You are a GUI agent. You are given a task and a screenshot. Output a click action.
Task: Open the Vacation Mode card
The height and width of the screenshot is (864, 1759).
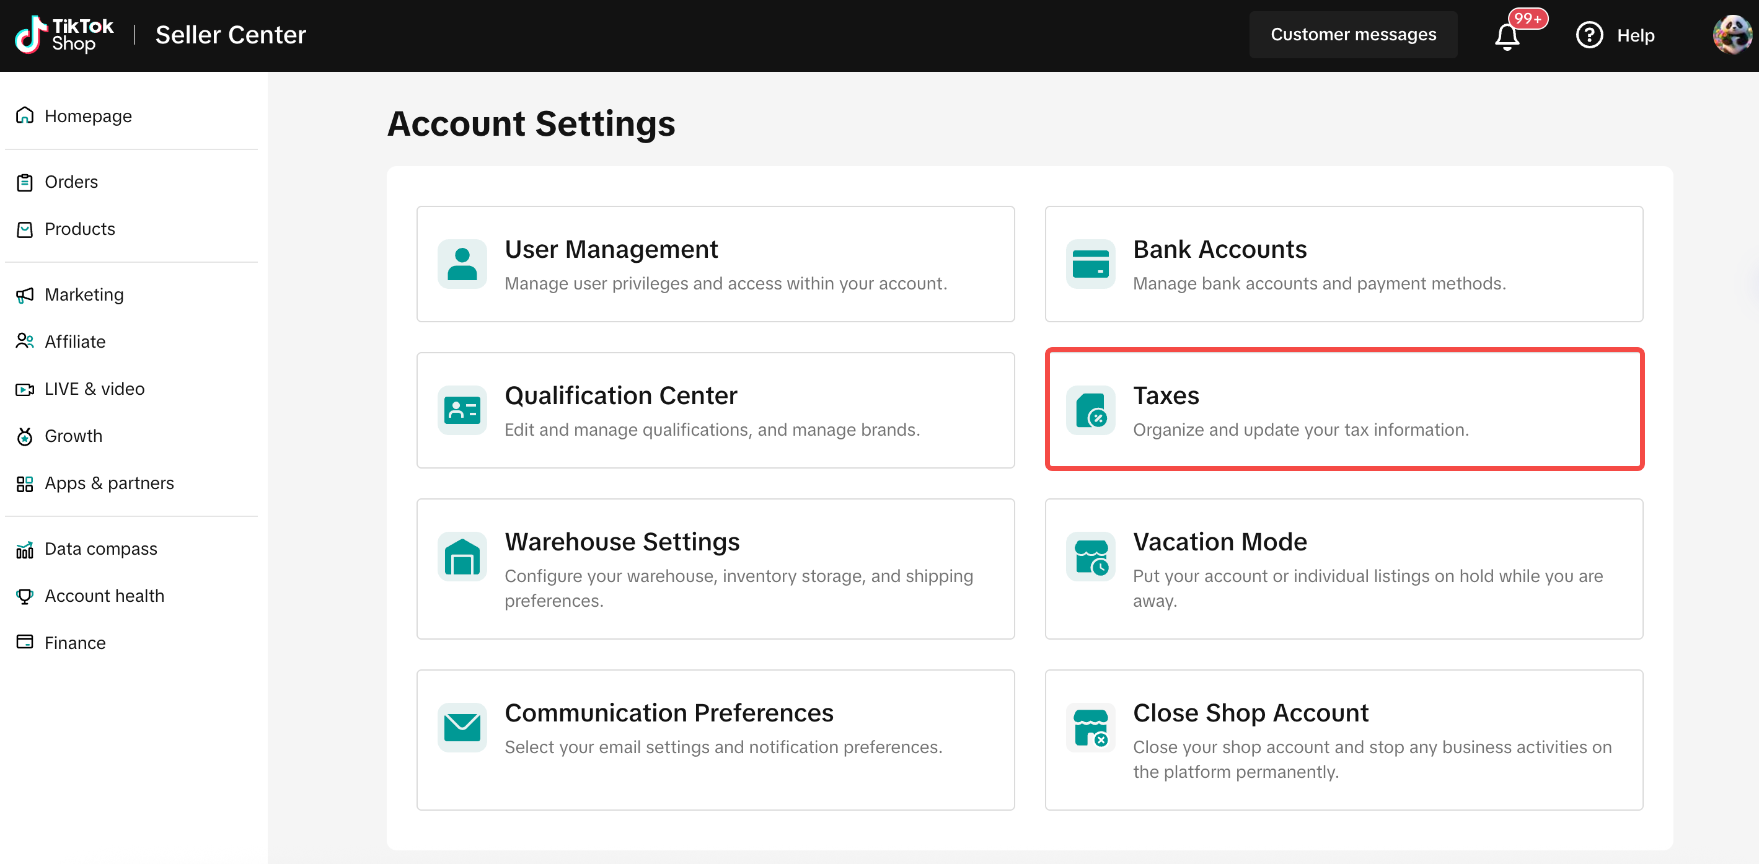(x=1344, y=569)
